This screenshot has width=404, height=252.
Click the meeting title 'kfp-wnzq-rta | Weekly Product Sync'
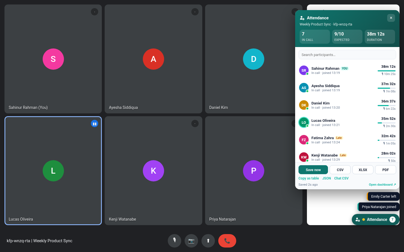point(40,241)
